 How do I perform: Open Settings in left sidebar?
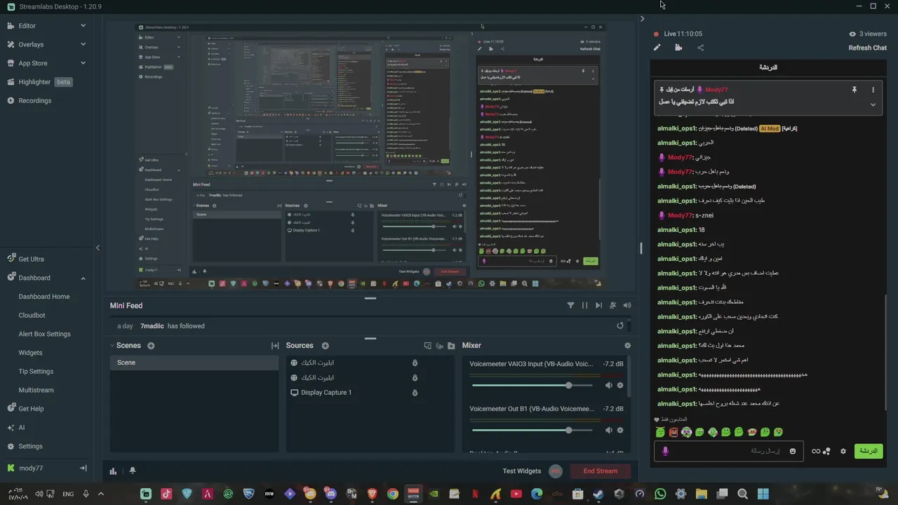(30, 446)
